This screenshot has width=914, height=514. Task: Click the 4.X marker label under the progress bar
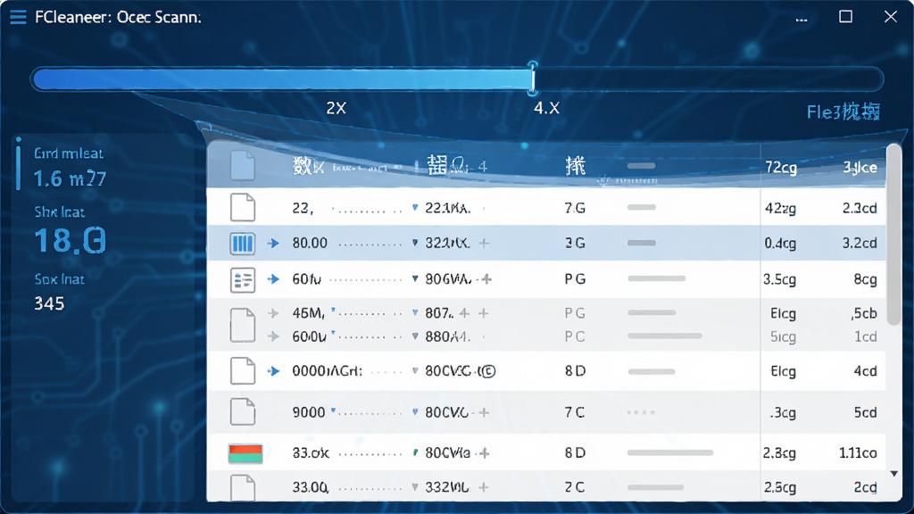click(547, 108)
